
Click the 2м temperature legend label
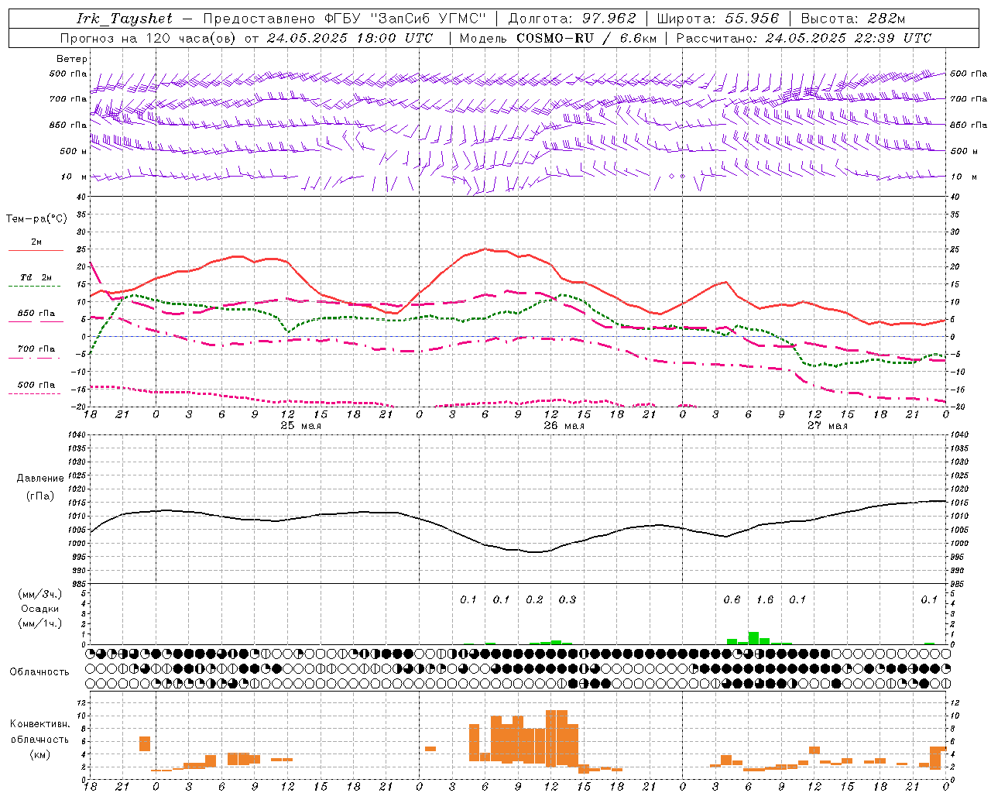coord(36,242)
